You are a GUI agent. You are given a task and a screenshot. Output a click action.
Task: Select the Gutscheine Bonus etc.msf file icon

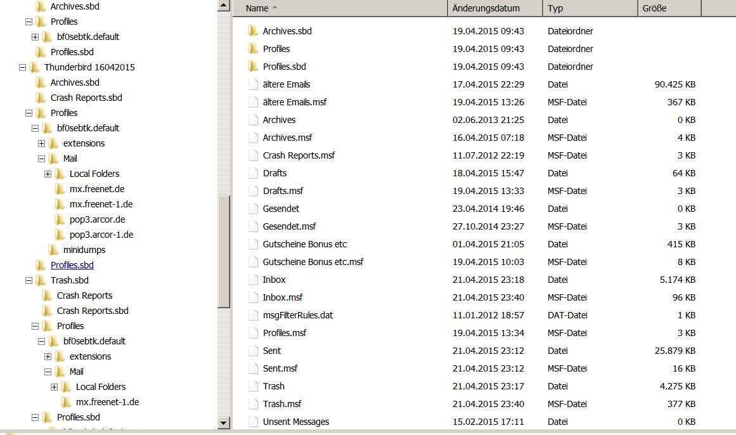(253, 262)
